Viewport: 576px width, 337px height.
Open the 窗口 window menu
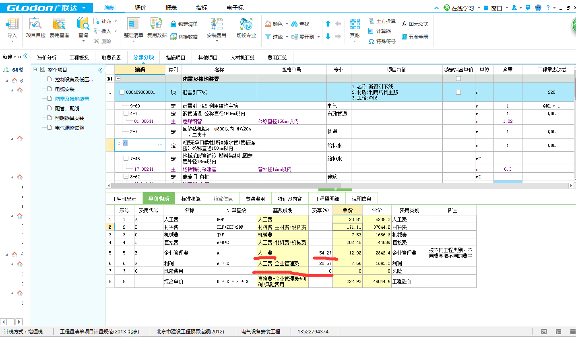pos(497,8)
